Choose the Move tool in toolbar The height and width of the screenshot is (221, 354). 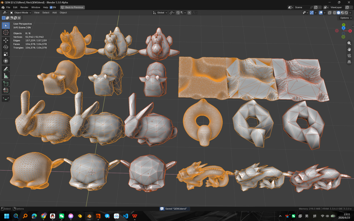click(6, 40)
